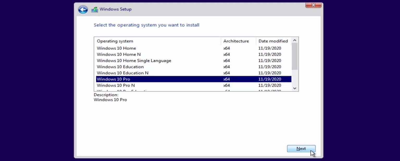The image size is (400, 161).
Task: Choose Windows 10 Home Single Language
Action: [x=134, y=60]
